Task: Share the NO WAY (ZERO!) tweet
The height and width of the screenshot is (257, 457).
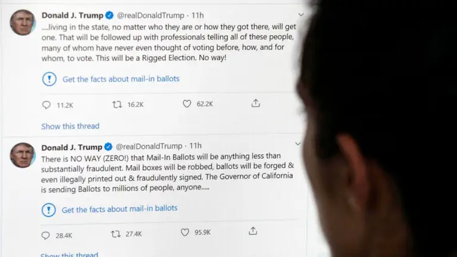Action: click(x=253, y=231)
